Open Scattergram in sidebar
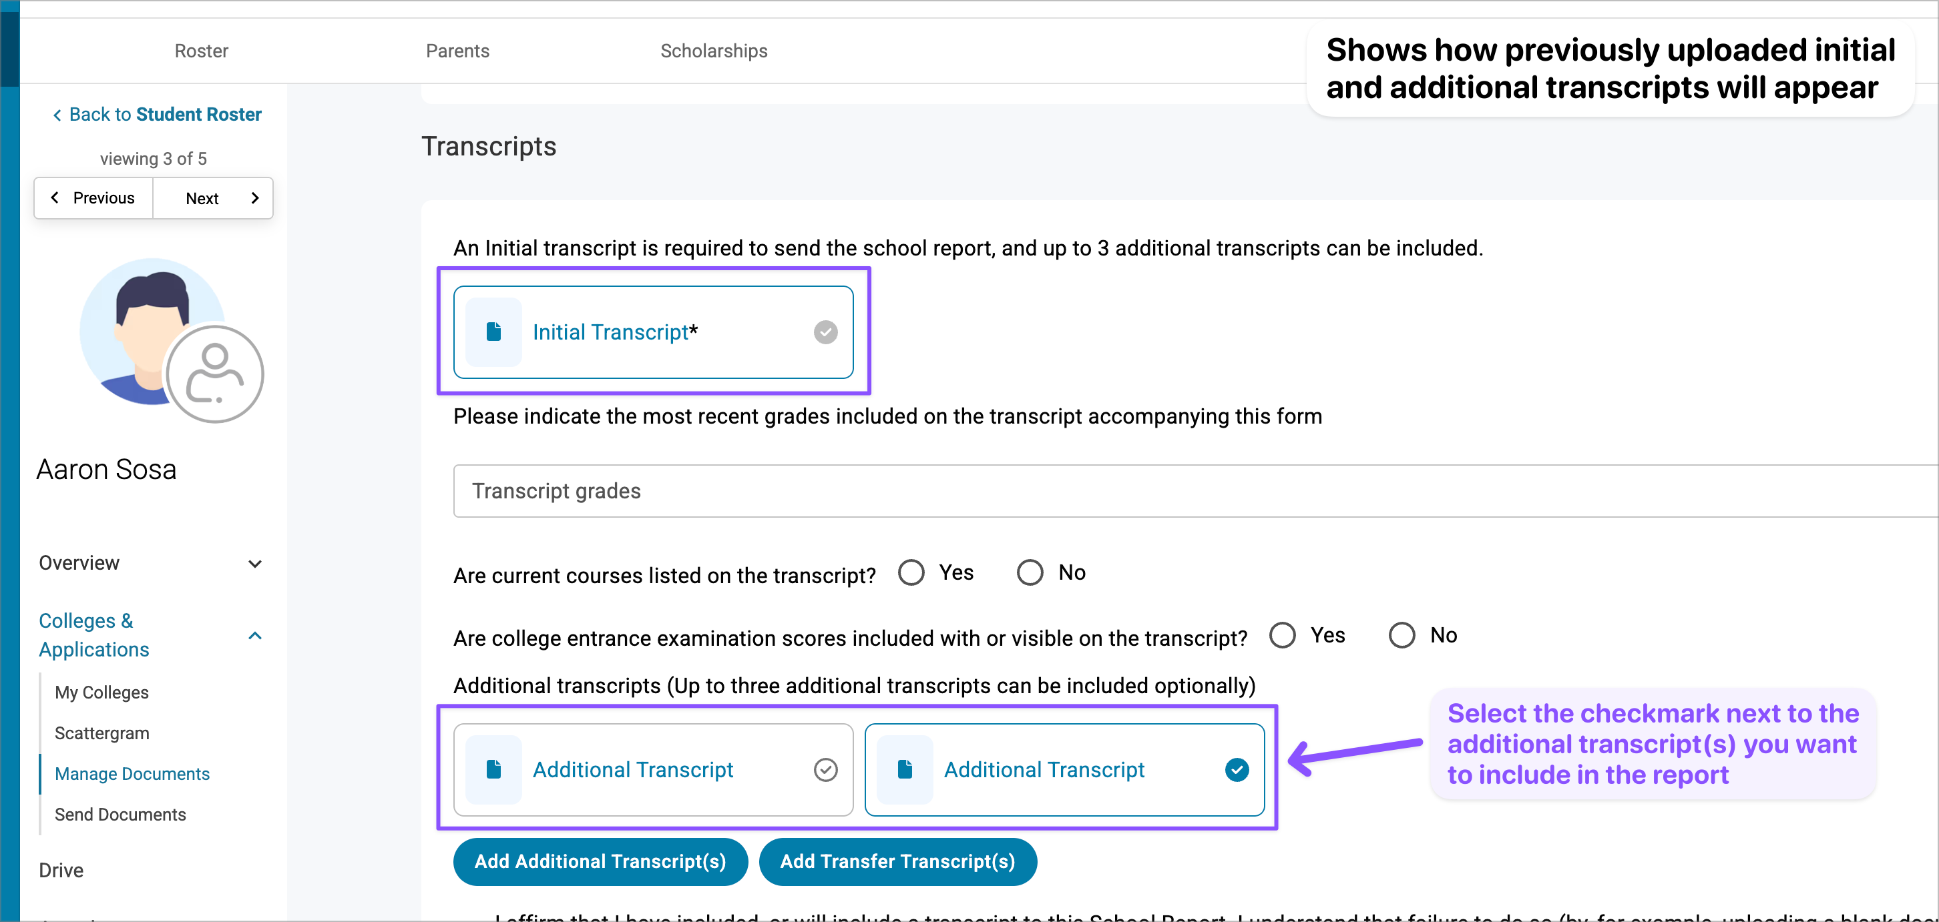This screenshot has height=922, width=1939. [101, 733]
